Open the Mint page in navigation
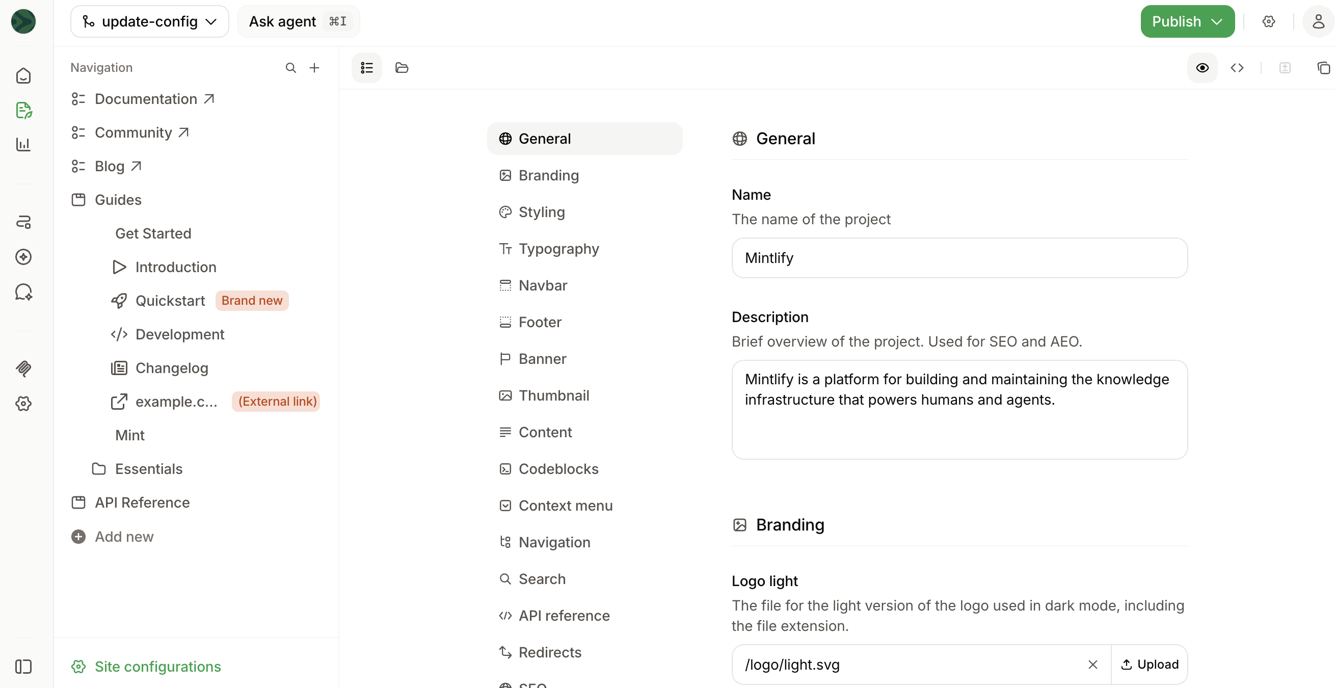1335x688 pixels. [130, 436]
